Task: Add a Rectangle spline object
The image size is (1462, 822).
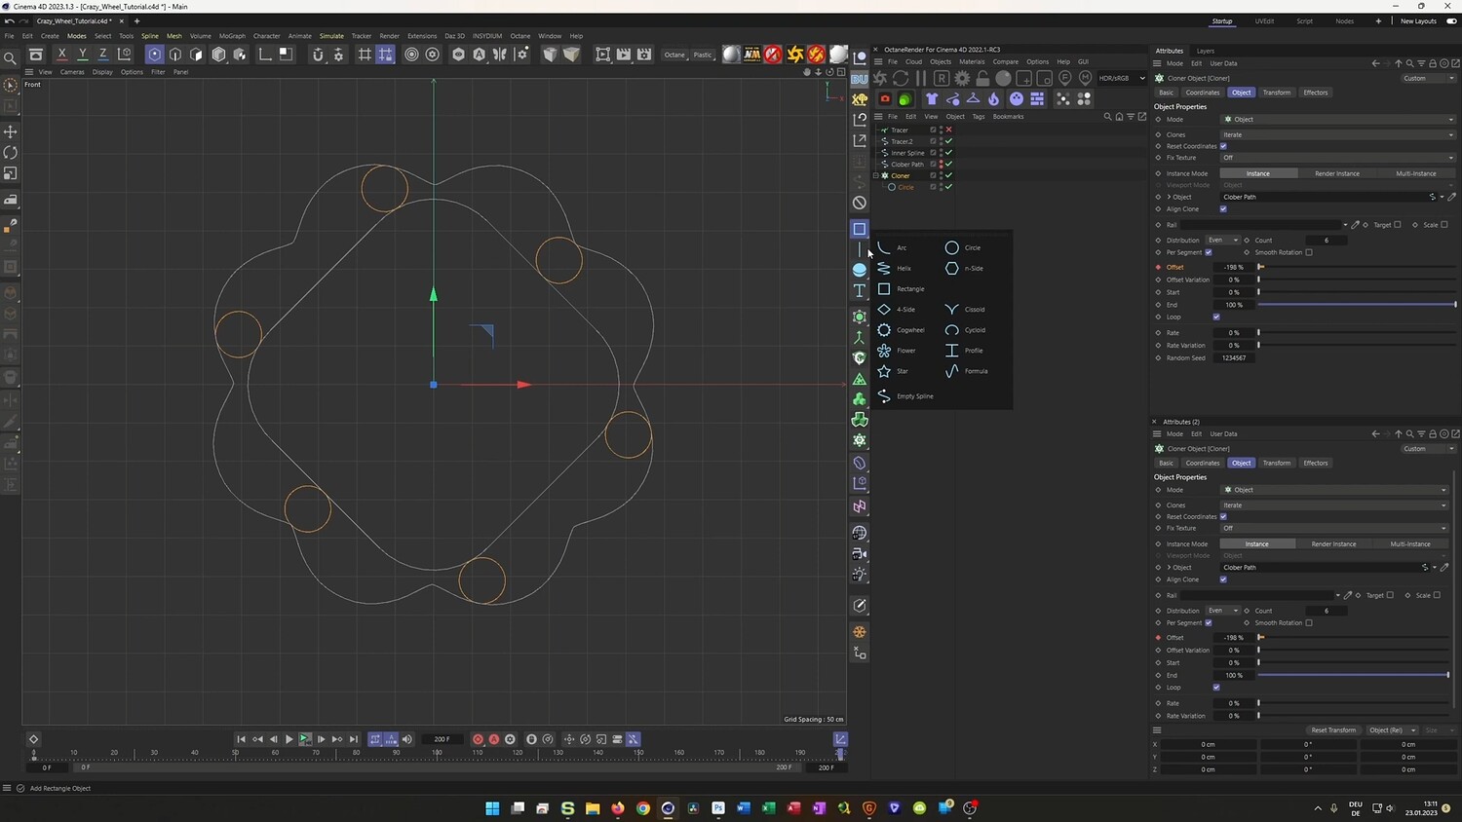Action: [901, 288]
